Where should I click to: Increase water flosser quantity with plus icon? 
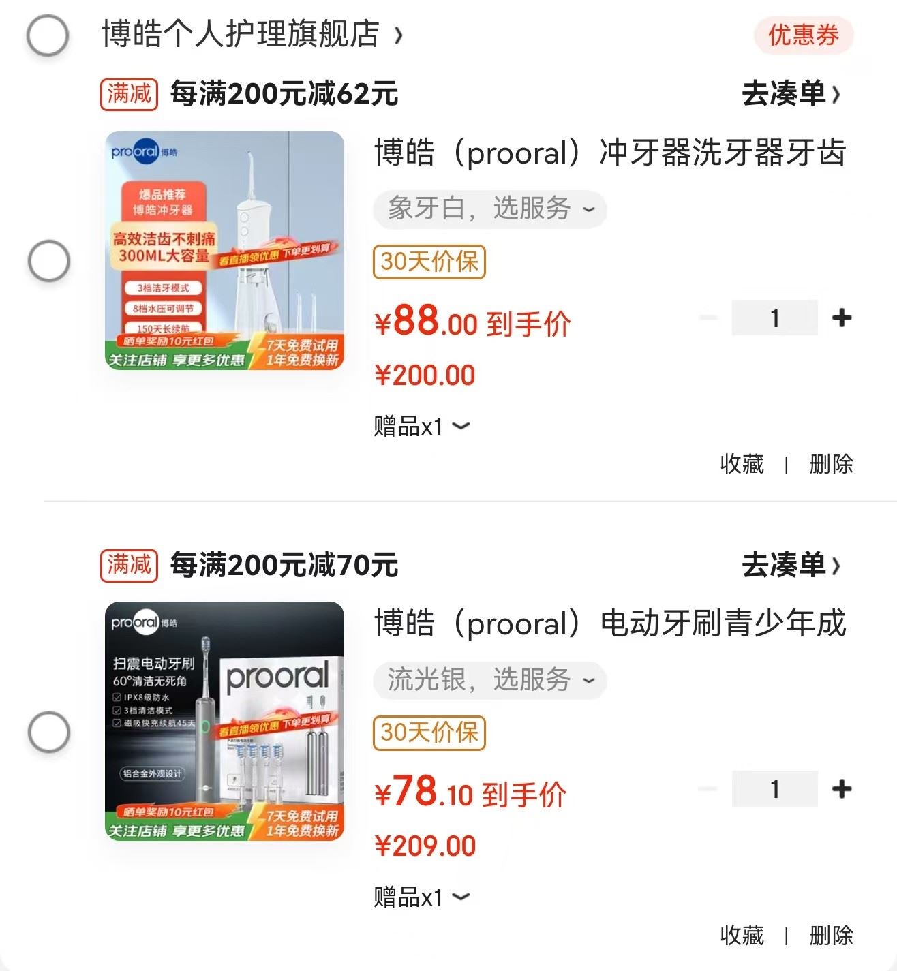(842, 318)
